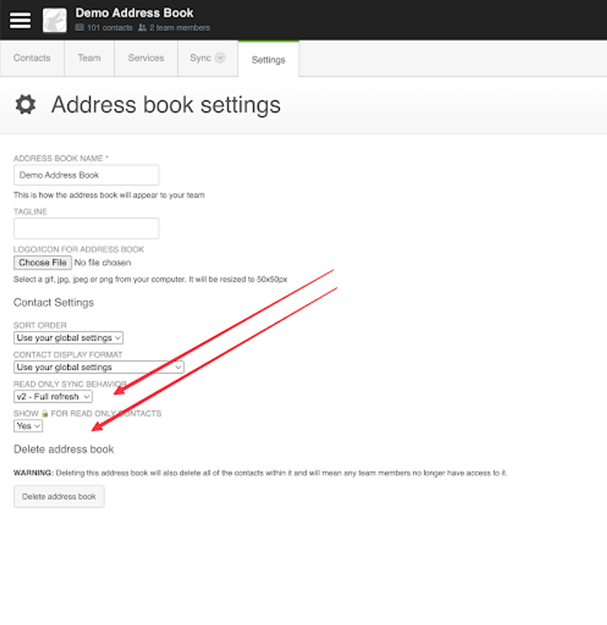
Task: Open the hamburger menu
Action: coord(20,20)
